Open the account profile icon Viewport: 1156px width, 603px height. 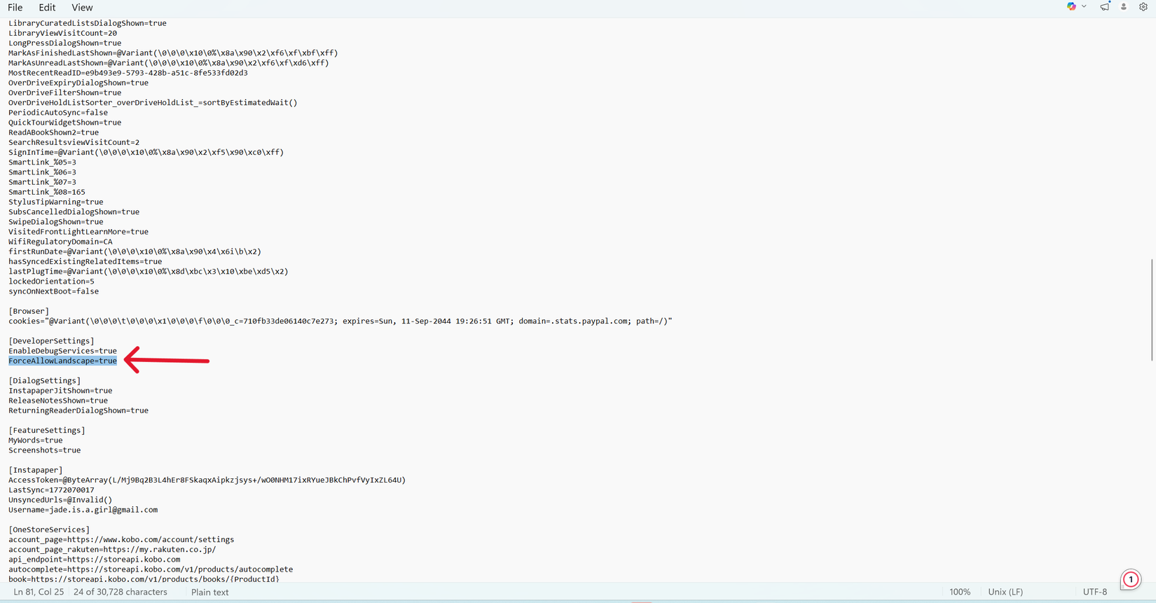tap(1124, 7)
